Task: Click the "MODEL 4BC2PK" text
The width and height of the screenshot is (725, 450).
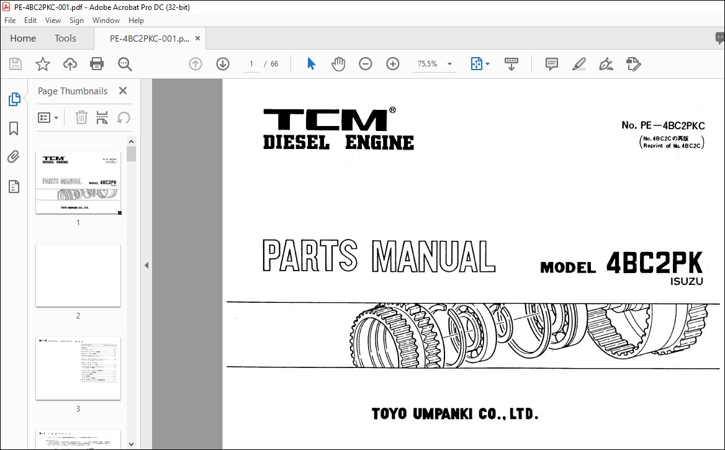Action: [x=621, y=264]
